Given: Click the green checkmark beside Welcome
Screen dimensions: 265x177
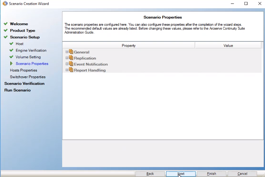Looking at the screenshot, I should (x=6, y=24).
